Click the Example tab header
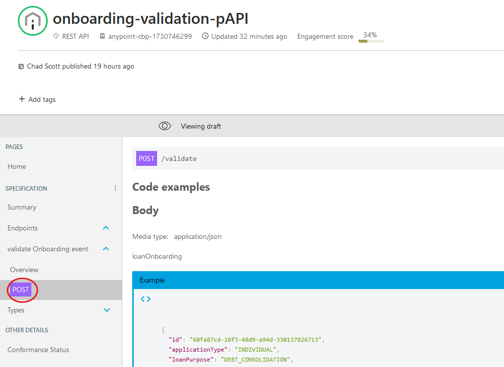This screenshot has height=367, width=504. (x=152, y=280)
